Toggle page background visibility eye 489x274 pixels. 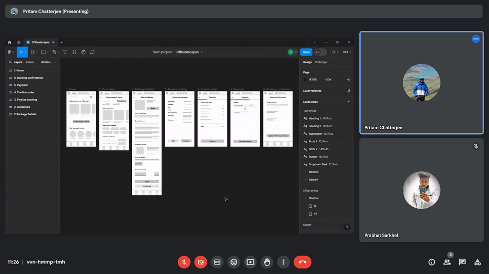(x=349, y=79)
